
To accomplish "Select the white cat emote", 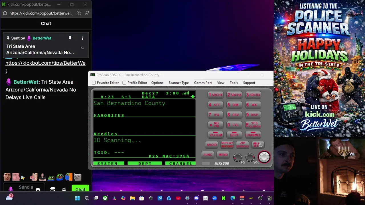I will click(77, 177).
